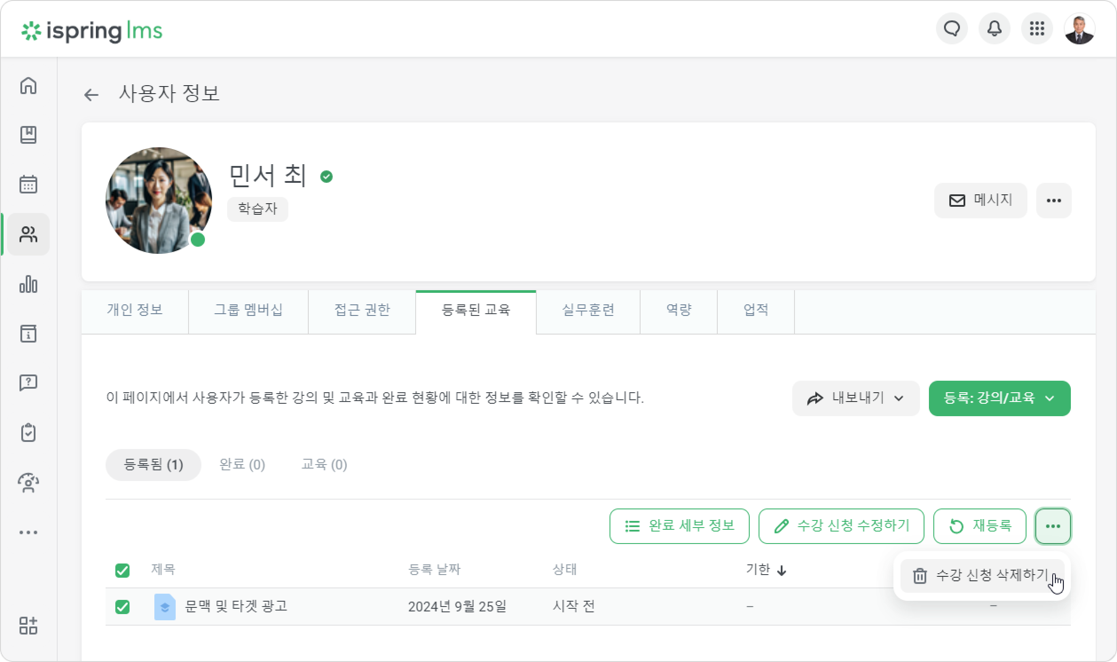The image size is (1117, 662).
Task: Sort by the 기한 column header
Action: pos(766,570)
